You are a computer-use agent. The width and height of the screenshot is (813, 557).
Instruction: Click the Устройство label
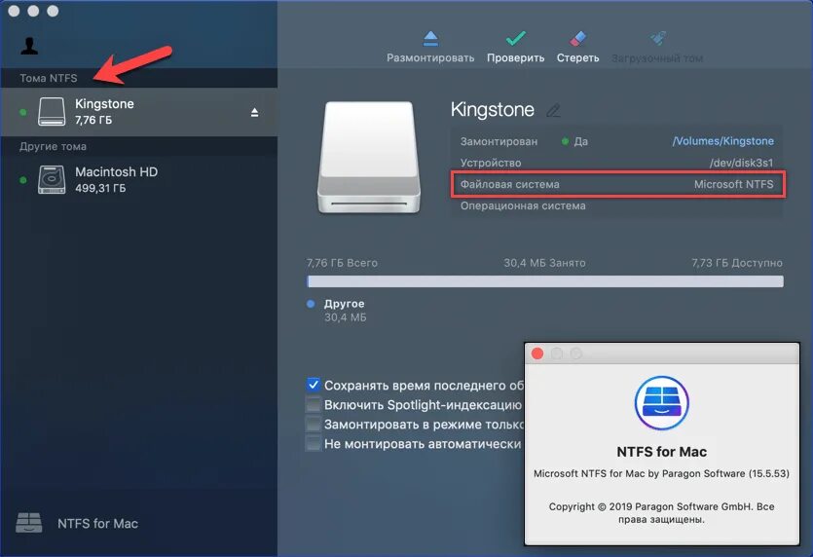tap(491, 163)
